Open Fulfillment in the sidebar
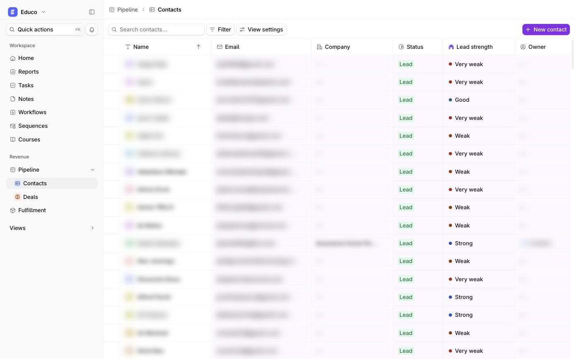The width and height of the screenshot is (575, 359). point(52,210)
